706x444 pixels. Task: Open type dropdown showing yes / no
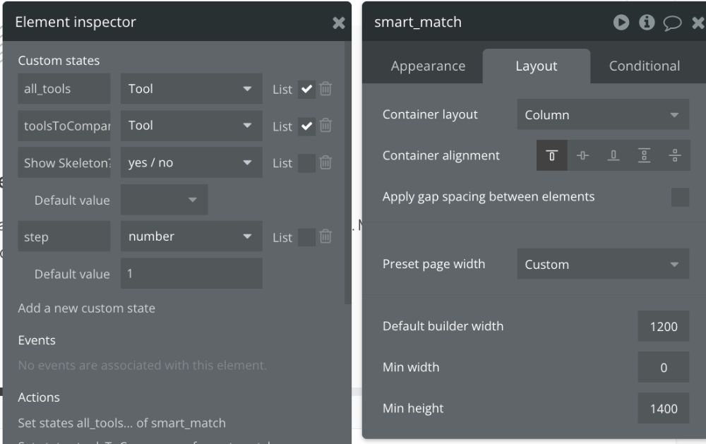coord(191,162)
